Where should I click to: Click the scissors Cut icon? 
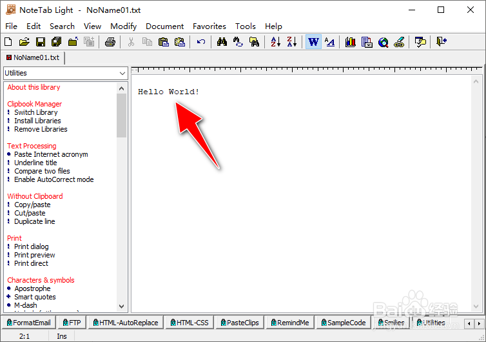point(131,41)
